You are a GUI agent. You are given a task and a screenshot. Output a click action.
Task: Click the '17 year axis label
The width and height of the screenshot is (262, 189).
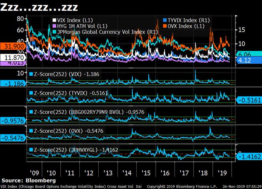coord(184,173)
